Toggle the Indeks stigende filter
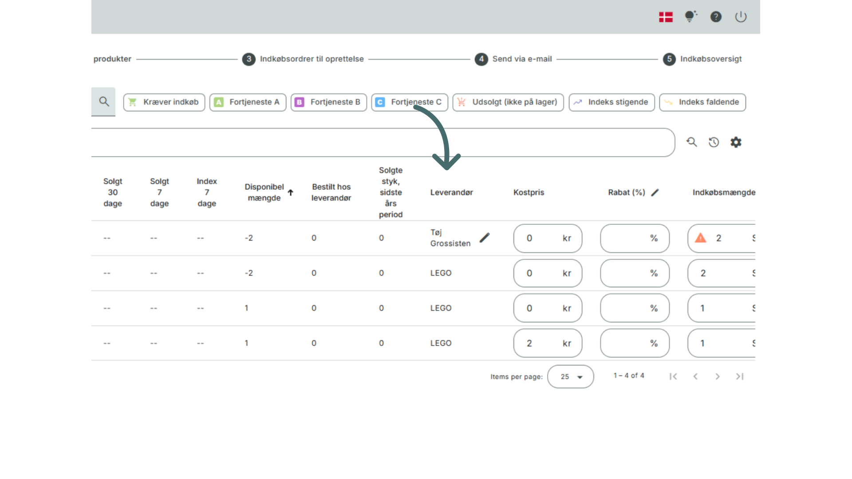852x479 pixels. click(612, 102)
